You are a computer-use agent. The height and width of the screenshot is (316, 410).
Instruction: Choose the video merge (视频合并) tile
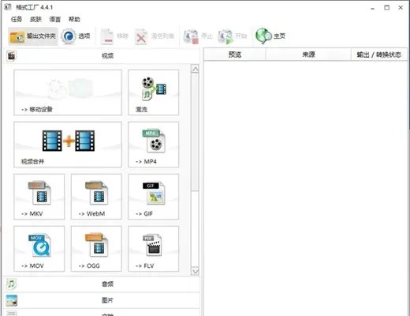point(68,145)
